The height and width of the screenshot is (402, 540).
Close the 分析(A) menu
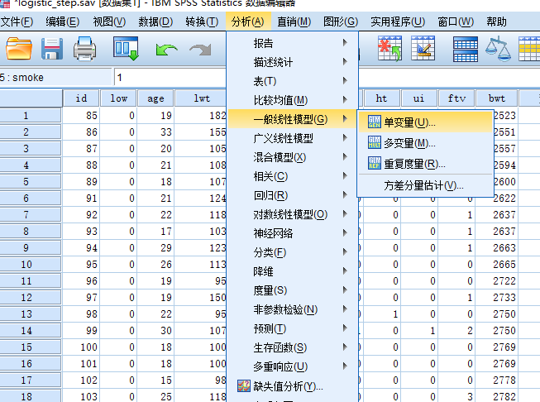coord(248,22)
